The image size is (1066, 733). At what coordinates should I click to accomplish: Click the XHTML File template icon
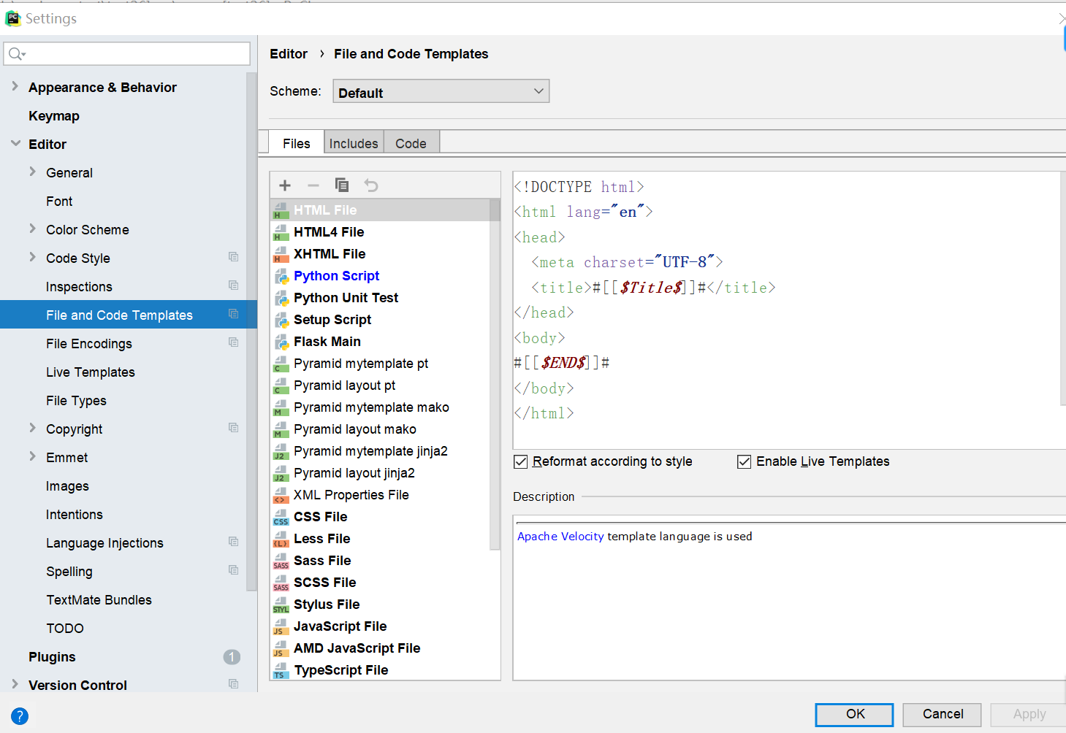[281, 254]
